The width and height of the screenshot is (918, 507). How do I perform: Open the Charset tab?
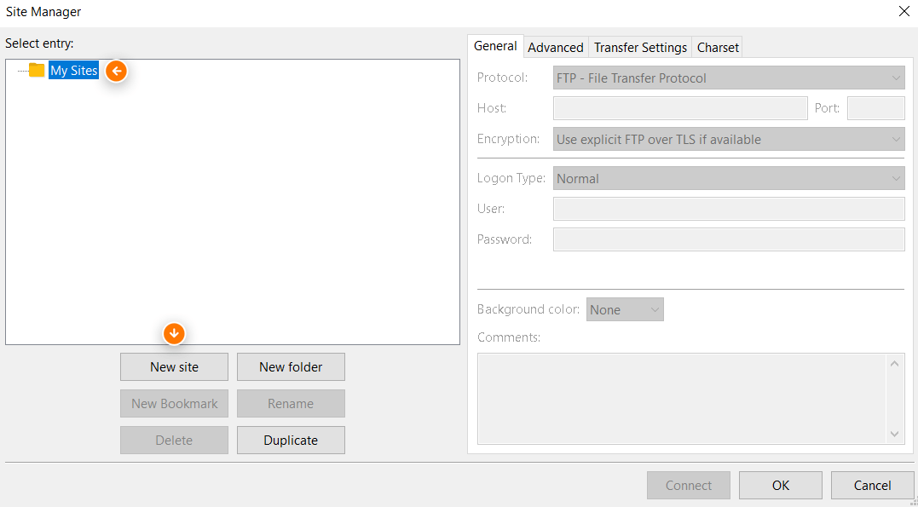pos(717,47)
